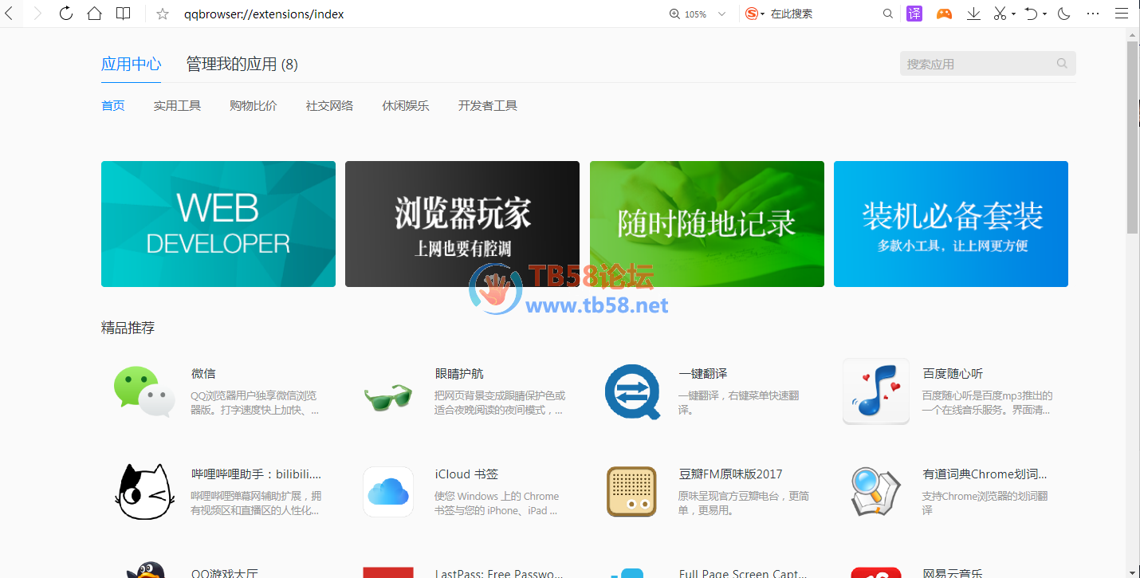Open the 随时随地记录 banner
The width and height of the screenshot is (1140, 578).
(x=707, y=224)
